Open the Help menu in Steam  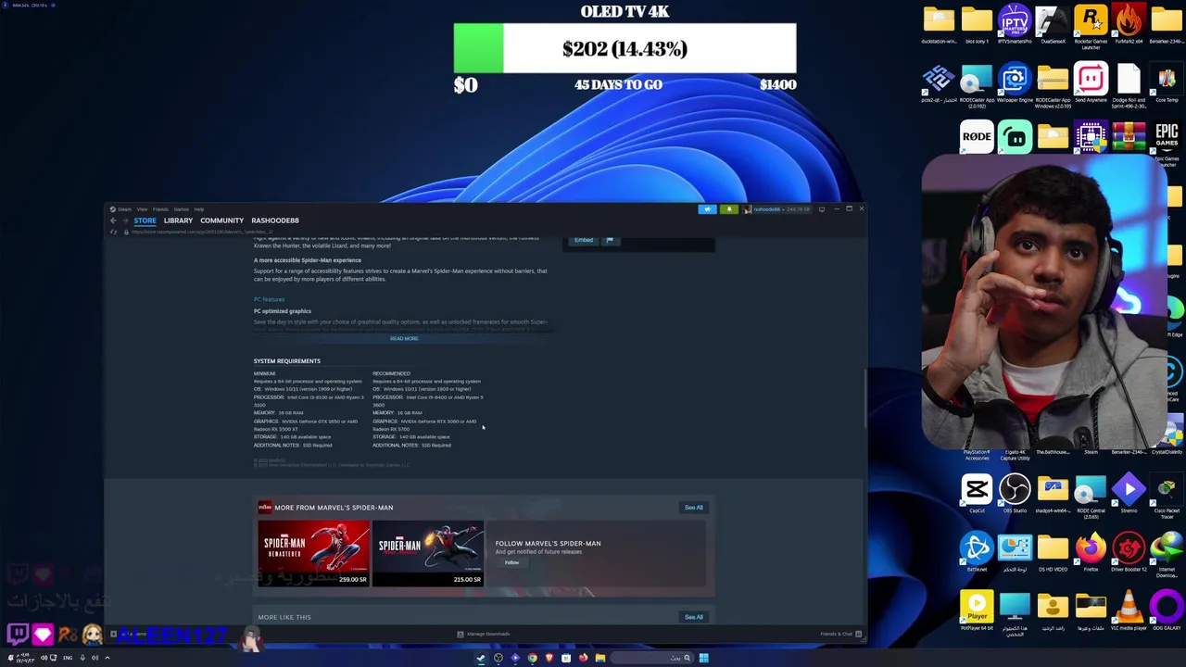coord(198,209)
